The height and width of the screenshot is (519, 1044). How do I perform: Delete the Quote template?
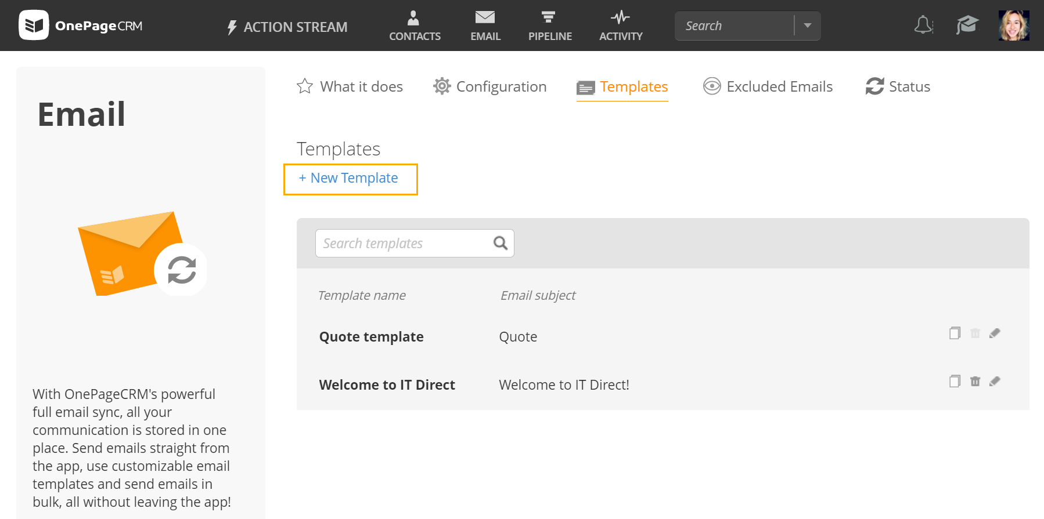(x=975, y=333)
